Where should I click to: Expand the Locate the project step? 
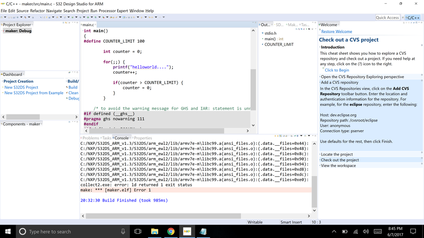320,154
